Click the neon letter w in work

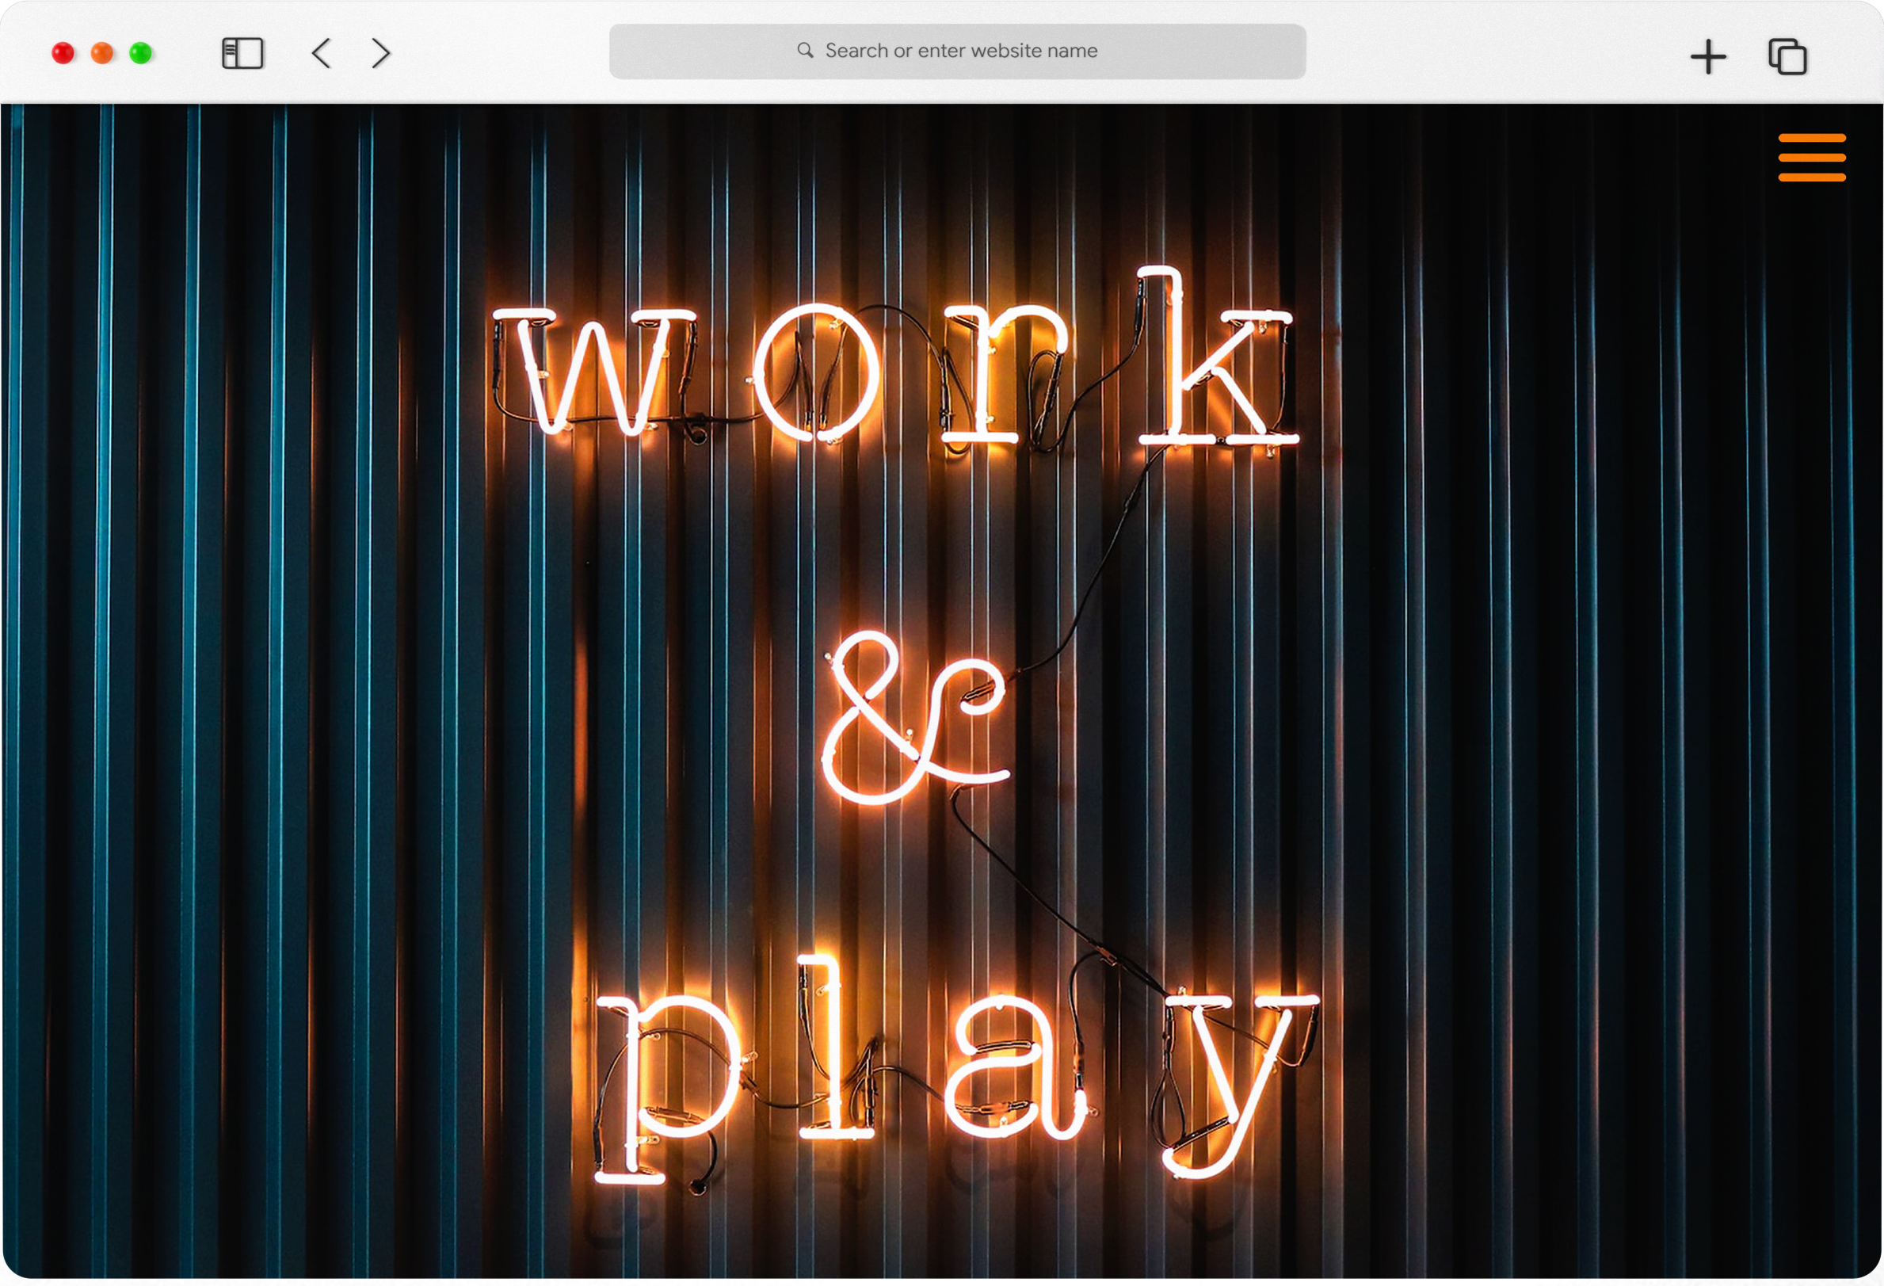click(596, 371)
